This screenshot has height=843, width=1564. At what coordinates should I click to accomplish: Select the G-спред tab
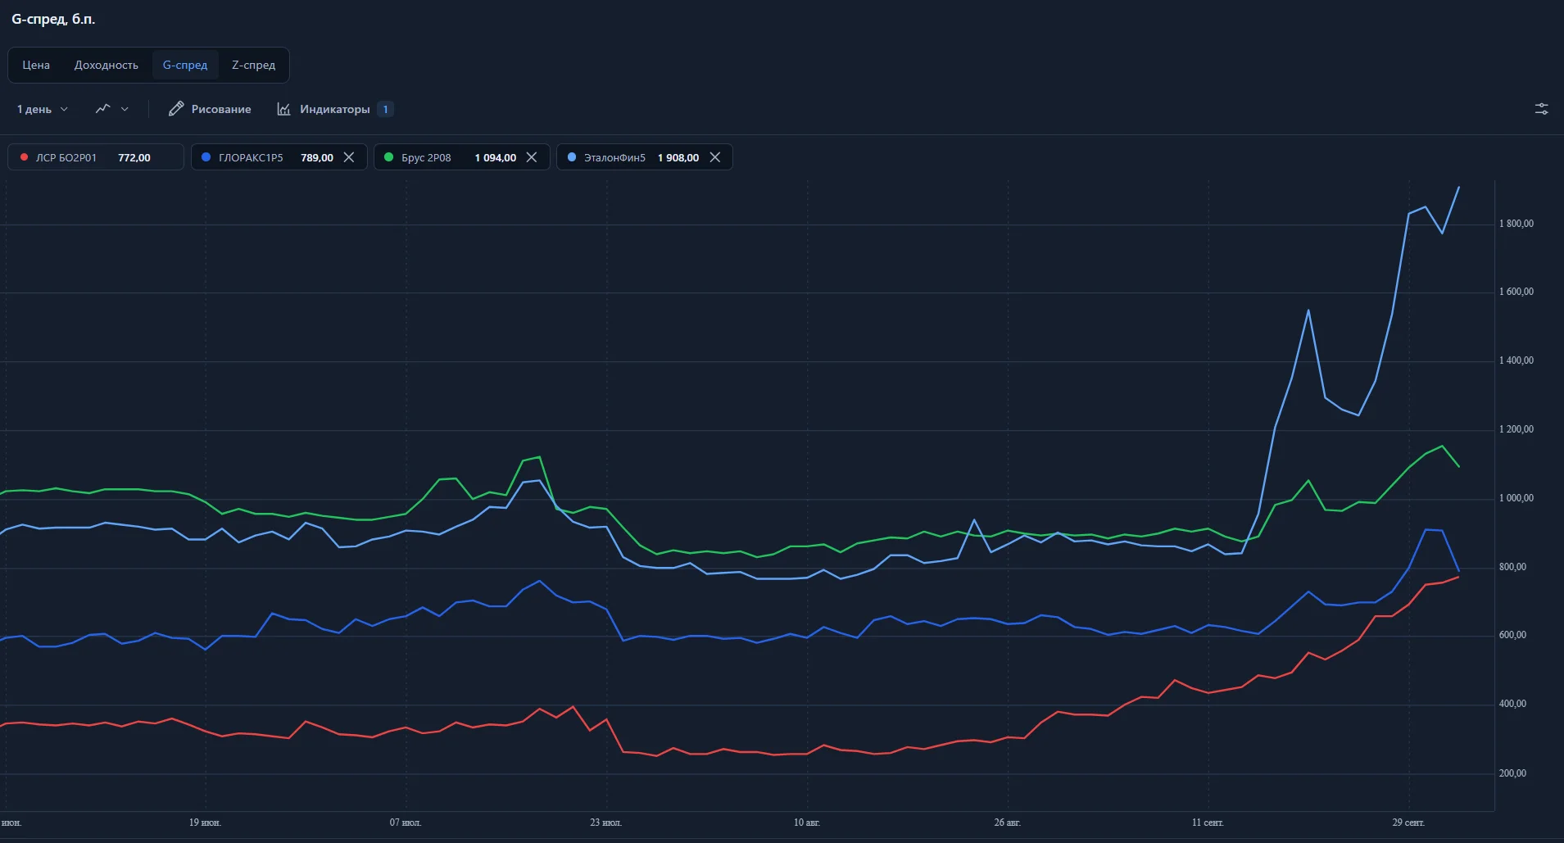[x=185, y=65]
